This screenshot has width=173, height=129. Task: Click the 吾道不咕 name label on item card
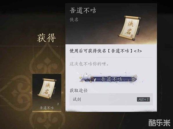pyautogui.click(x=47, y=108)
